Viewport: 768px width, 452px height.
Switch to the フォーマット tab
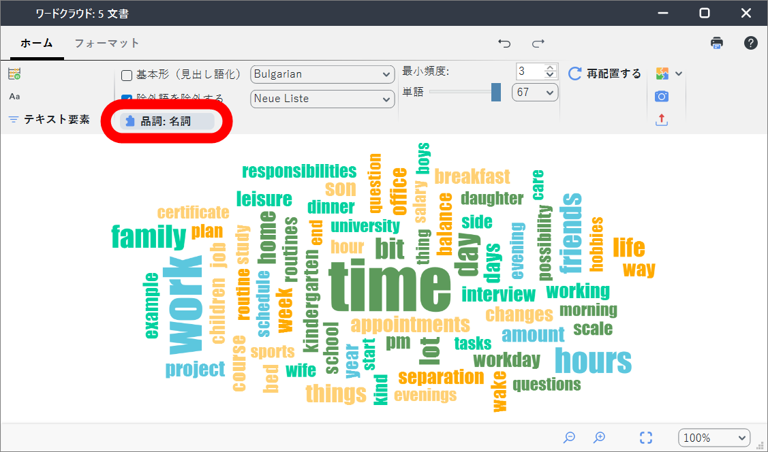point(107,43)
